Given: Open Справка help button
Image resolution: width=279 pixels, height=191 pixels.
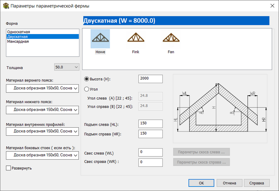Looking at the screenshot, I should (x=257, y=183).
